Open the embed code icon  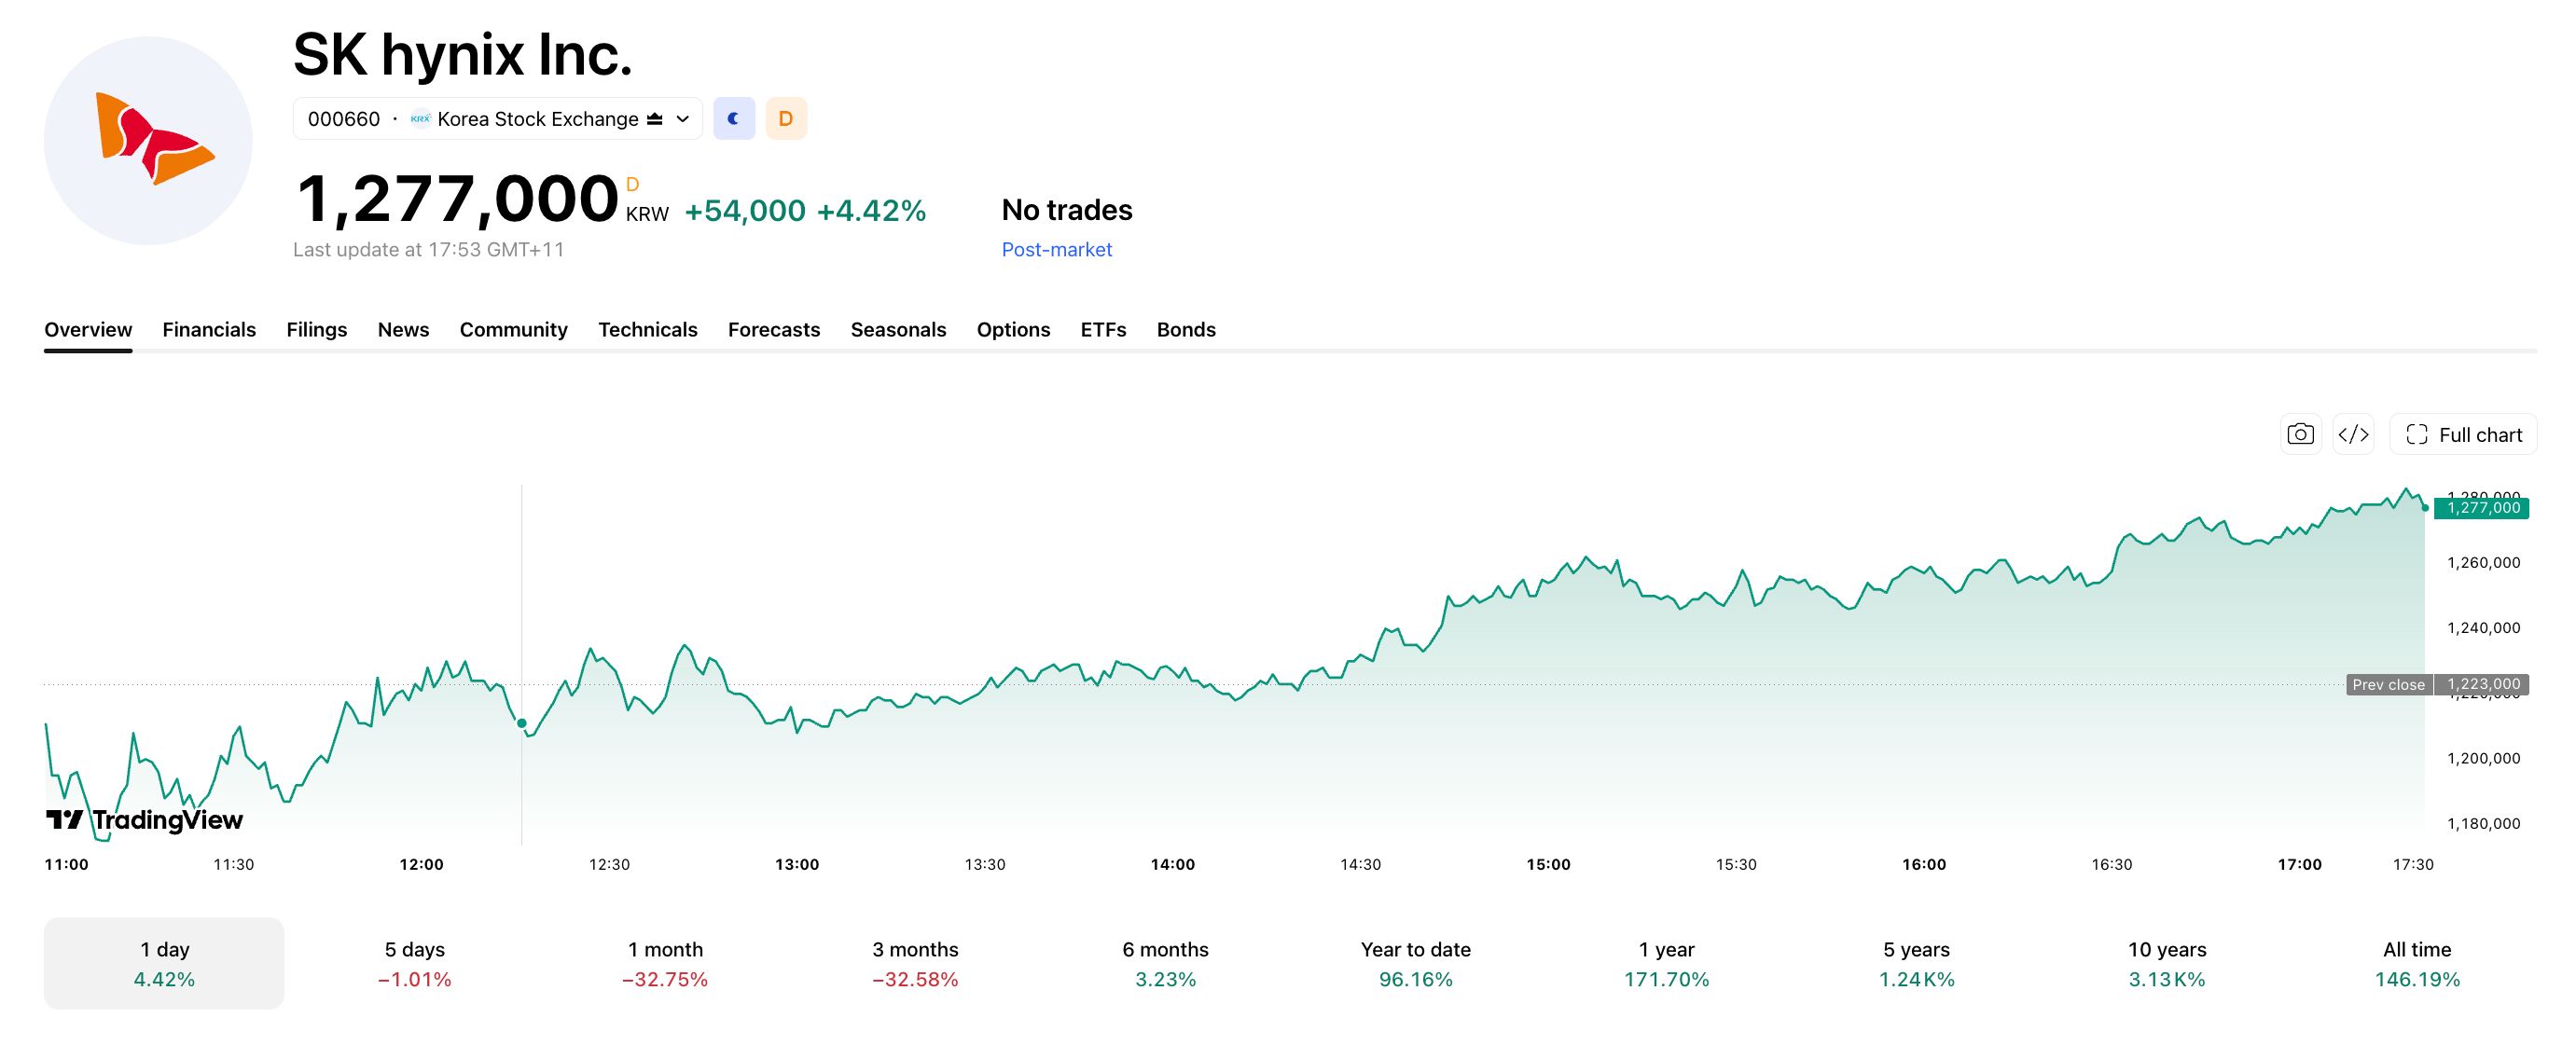[2353, 434]
